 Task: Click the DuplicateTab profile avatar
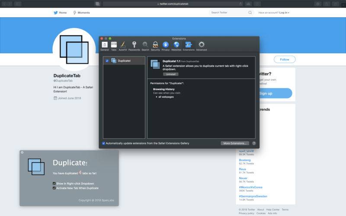click(x=74, y=50)
